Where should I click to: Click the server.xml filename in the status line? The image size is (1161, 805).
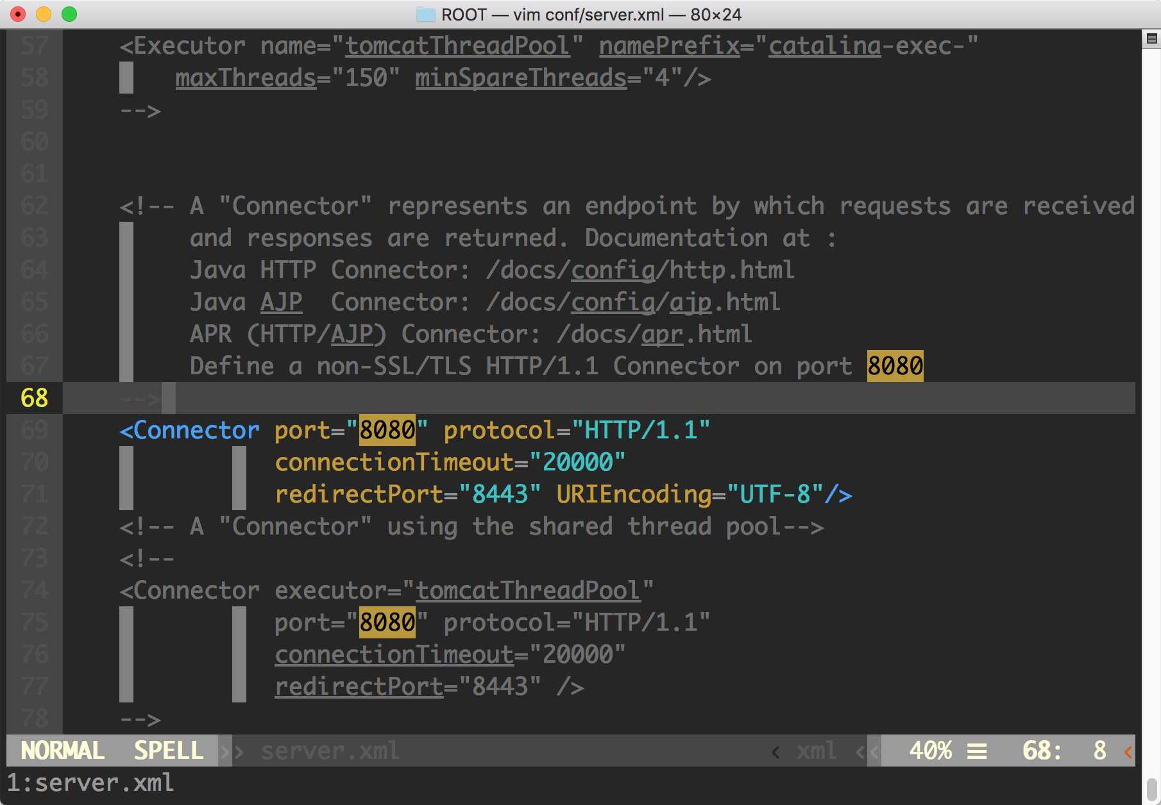[330, 751]
